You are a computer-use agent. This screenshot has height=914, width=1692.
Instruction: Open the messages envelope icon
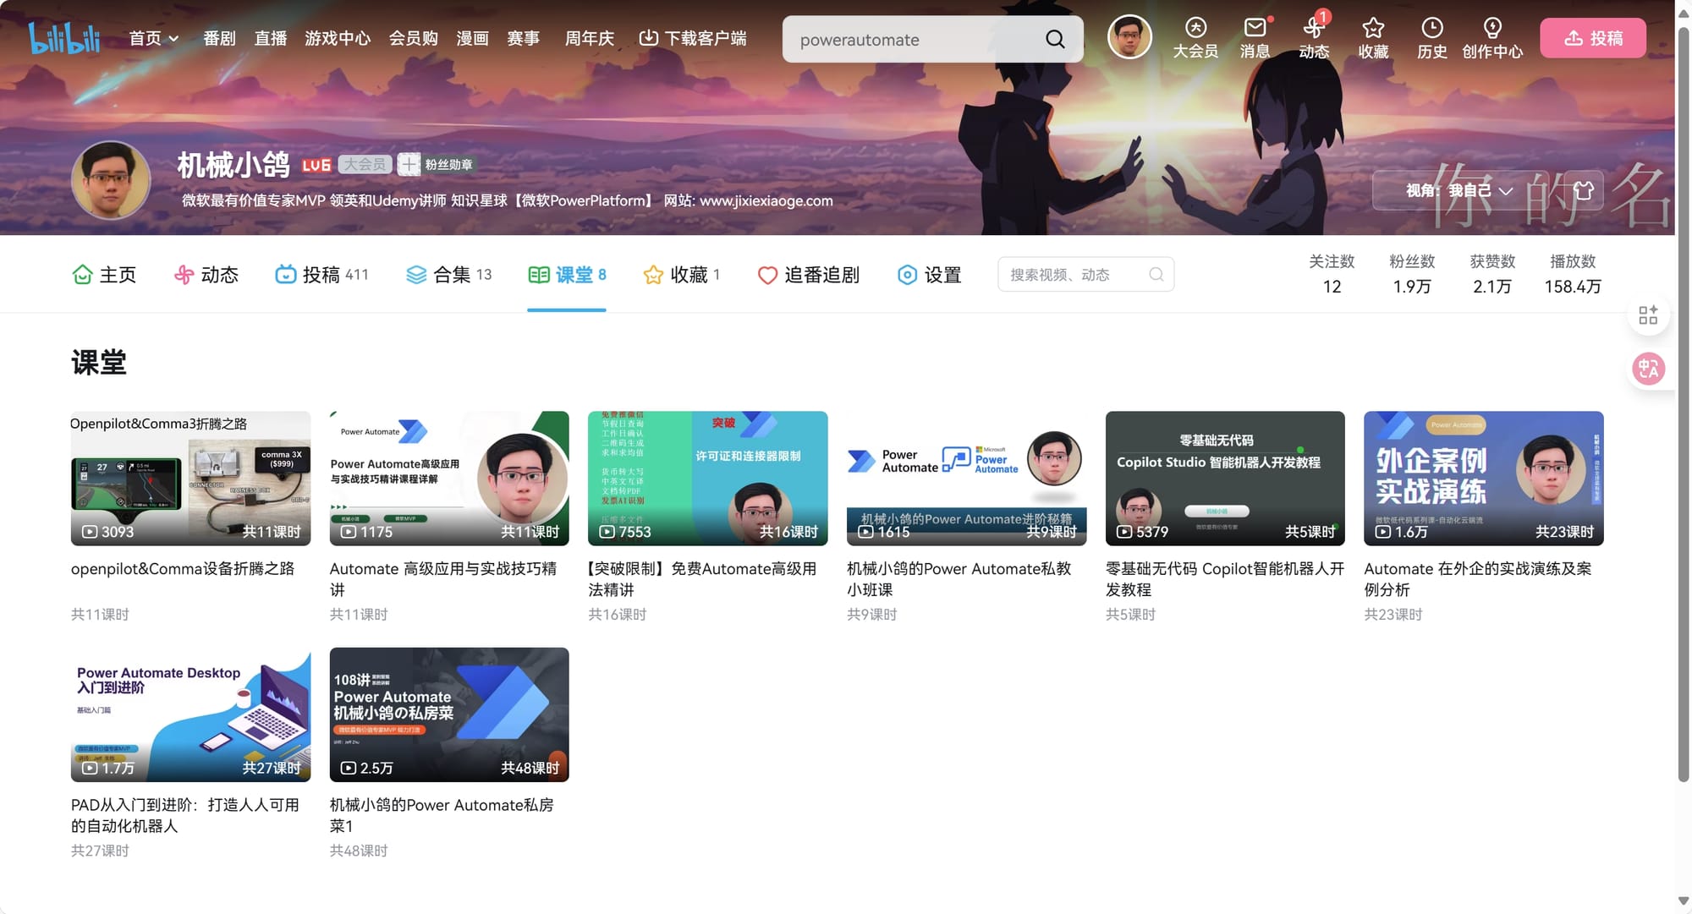point(1255,28)
